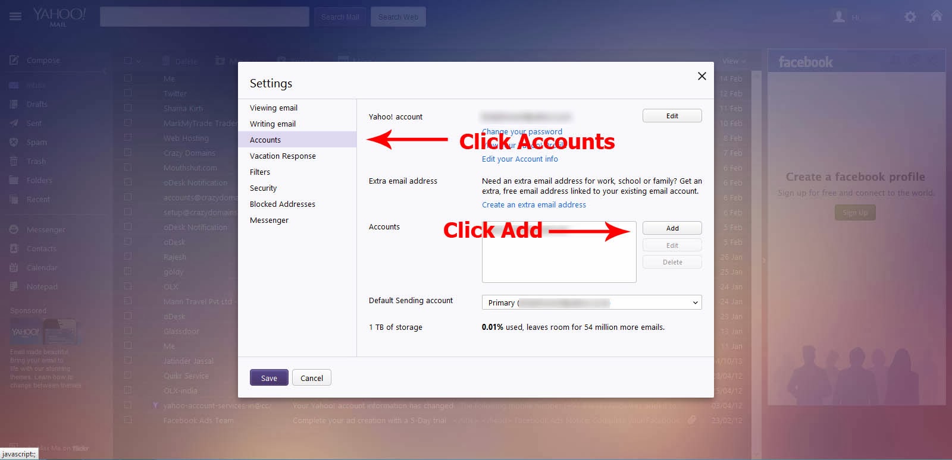Image resolution: width=952 pixels, height=460 pixels.
Task: Open the Trash bin icon in sidebar
Action: tap(14, 161)
